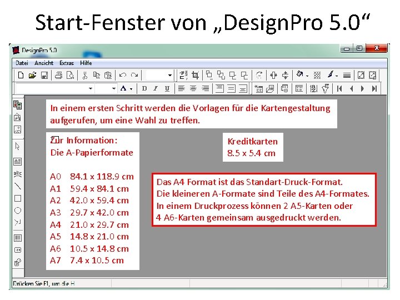Screen dimensions: 400x300
Task: Go to next record
Action: (362, 88)
